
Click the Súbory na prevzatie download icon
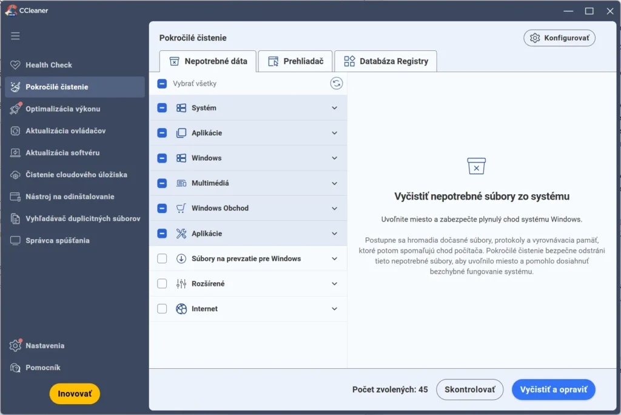point(181,258)
